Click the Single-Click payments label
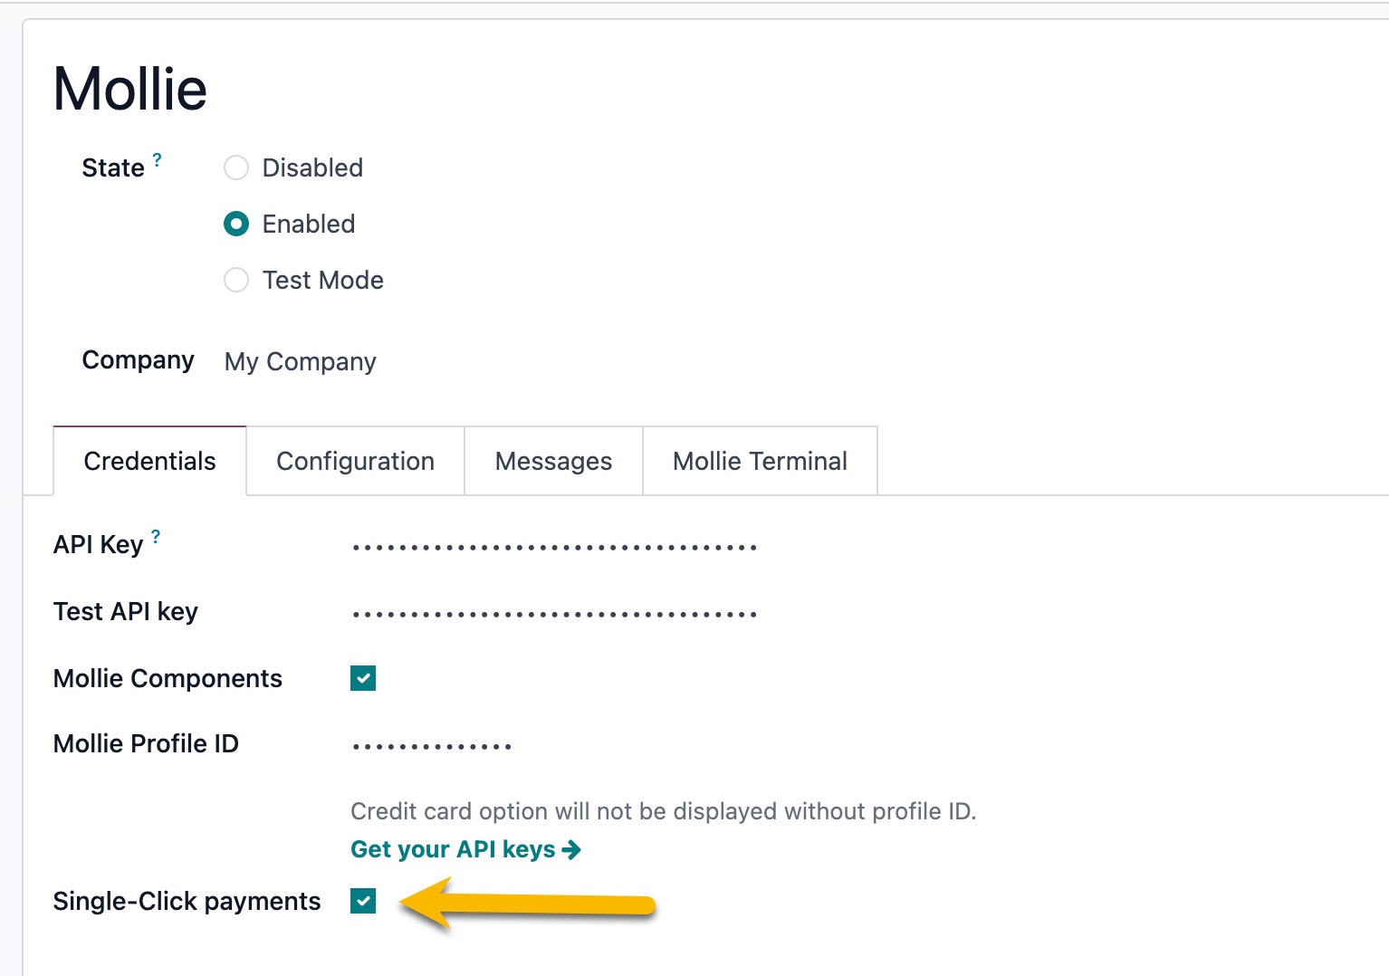Viewport: 1389px width, 976px height. click(187, 902)
